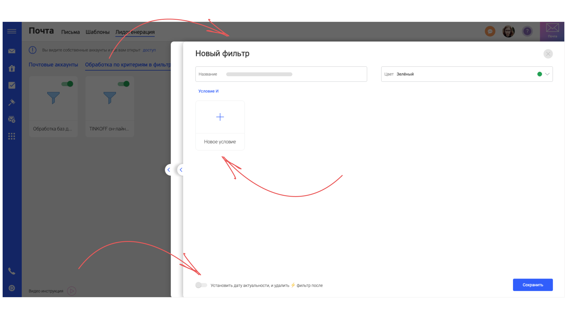
Task: Open the phone sidebar icon
Action: tap(12, 271)
